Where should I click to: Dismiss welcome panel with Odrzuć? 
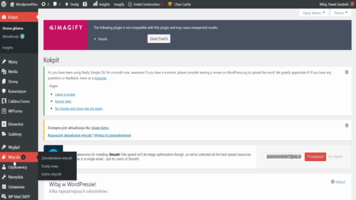(x=338, y=182)
